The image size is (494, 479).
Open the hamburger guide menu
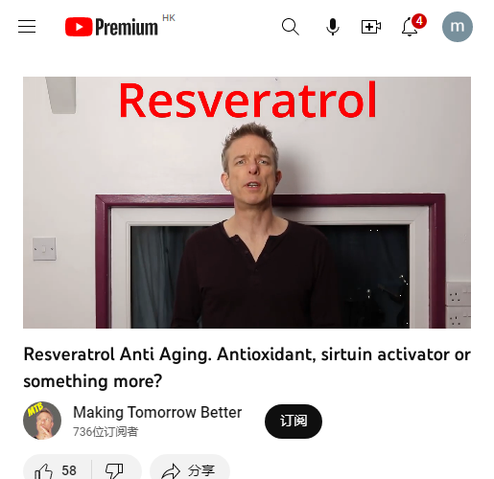(27, 27)
